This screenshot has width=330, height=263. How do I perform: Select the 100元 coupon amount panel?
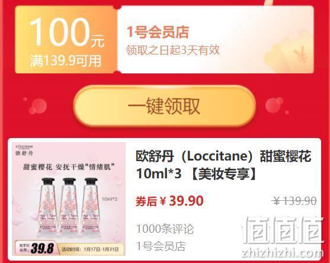[x=66, y=40]
